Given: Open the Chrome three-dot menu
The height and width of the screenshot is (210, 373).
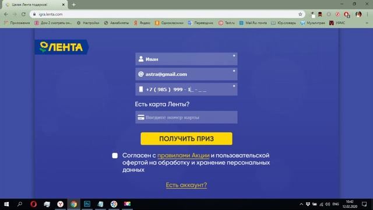Looking at the screenshot, I should (x=368, y=14).
